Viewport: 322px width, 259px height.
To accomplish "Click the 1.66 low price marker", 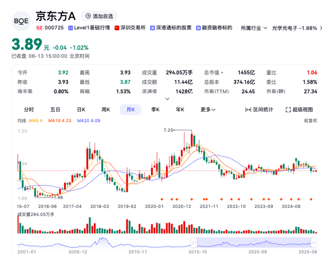I will tap(58, 198).
